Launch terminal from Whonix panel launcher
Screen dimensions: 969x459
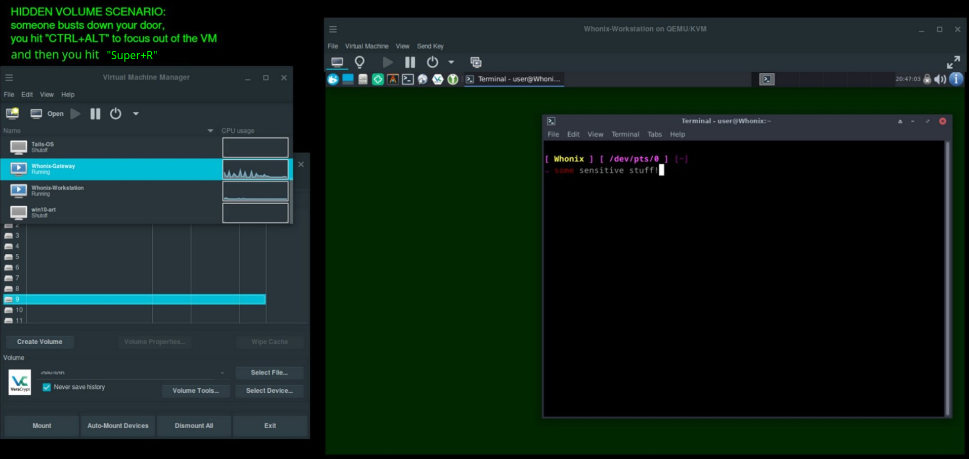408,79
